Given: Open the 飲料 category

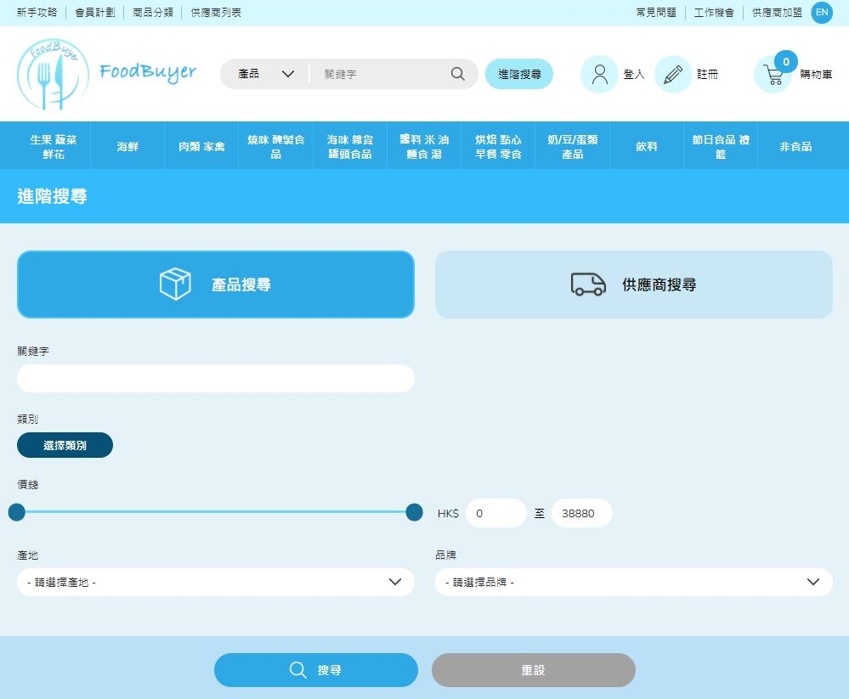Looking at the screenshot, I should (647, 146).
